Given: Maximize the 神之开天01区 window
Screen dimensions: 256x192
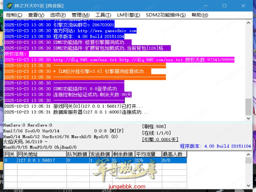Looking at the screenshot, I should pos(224,5).
